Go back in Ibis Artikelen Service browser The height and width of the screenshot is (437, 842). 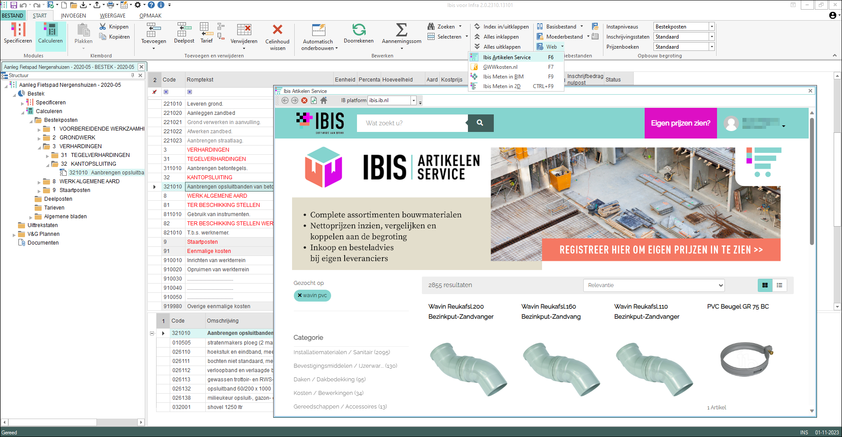[x=285, y=100]
